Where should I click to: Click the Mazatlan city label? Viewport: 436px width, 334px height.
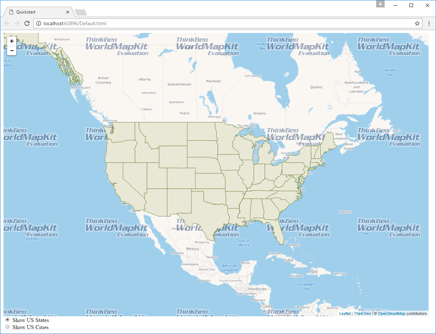click(x=177, y=253)
